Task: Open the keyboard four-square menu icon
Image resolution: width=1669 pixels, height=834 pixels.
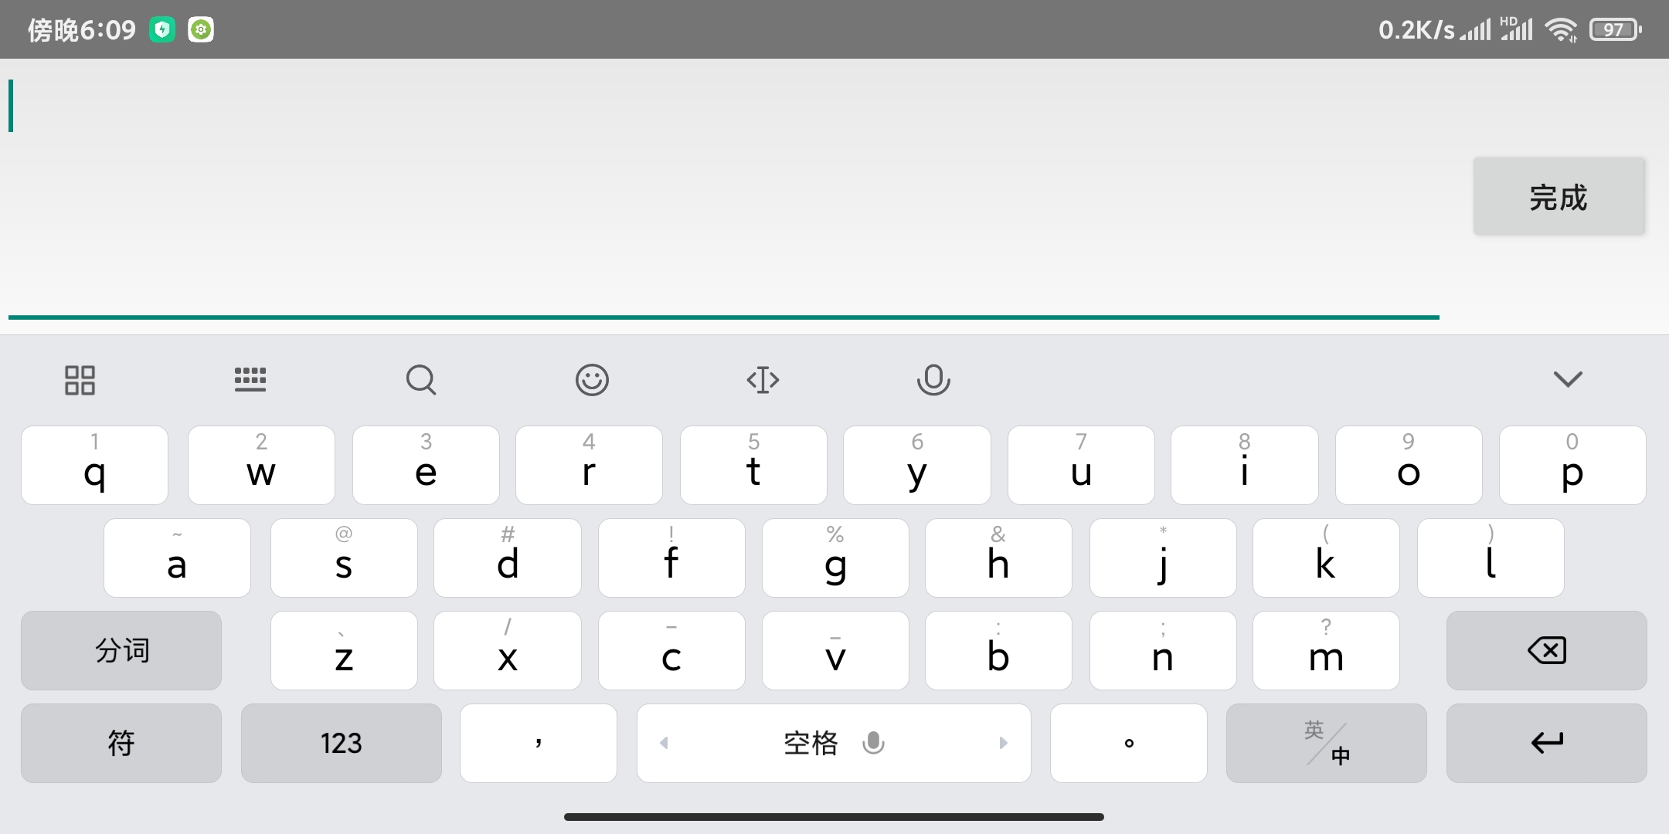Action: [80, 380]
